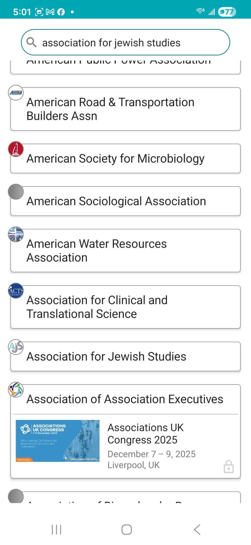
Task: Open Association for Jewish Studies result
Action: point(125,357)
